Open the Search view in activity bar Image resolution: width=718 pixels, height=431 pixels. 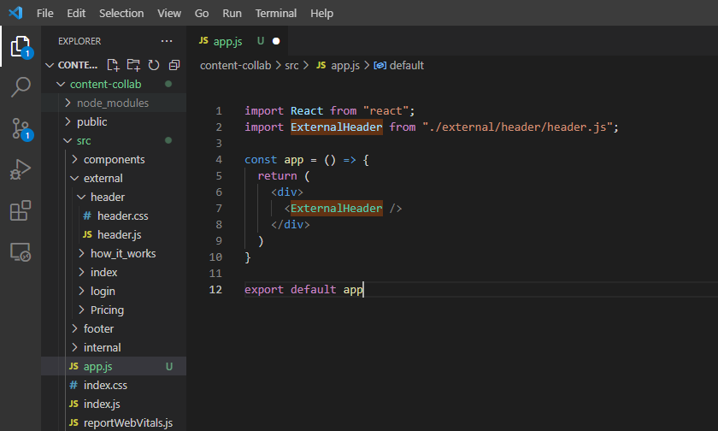[21, 87]
